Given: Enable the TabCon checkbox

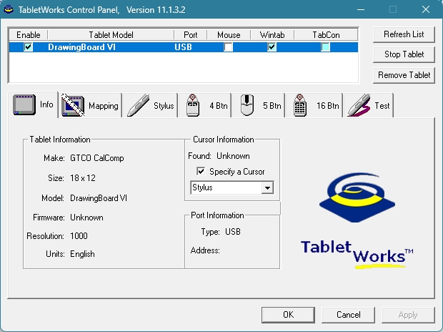Looking at the screenshot, I should tap(325, 47).
